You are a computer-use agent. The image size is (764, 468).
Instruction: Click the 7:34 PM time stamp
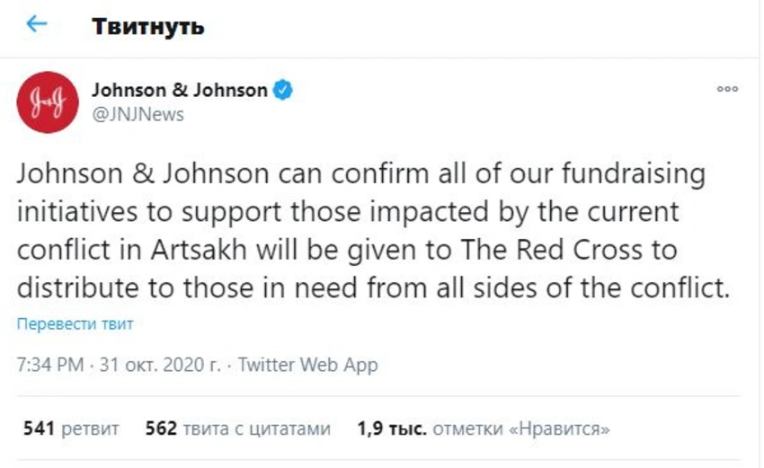[49, 366]
